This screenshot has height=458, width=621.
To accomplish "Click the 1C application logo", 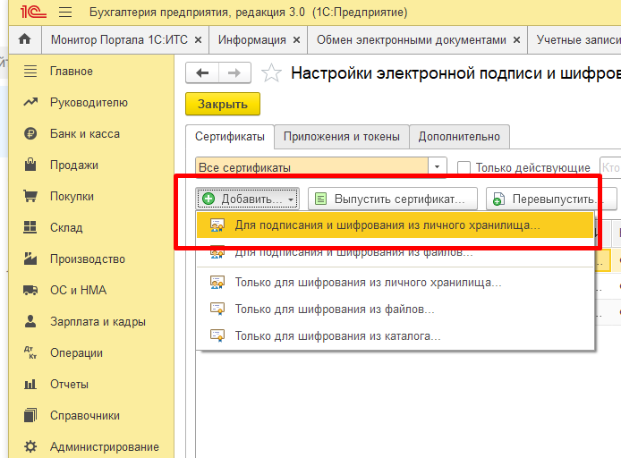I will (x=34, y=12).
